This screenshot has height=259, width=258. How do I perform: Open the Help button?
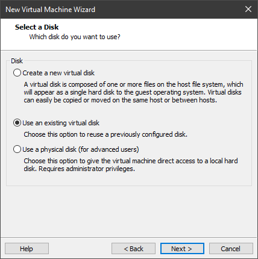click(x=27, y=249)
